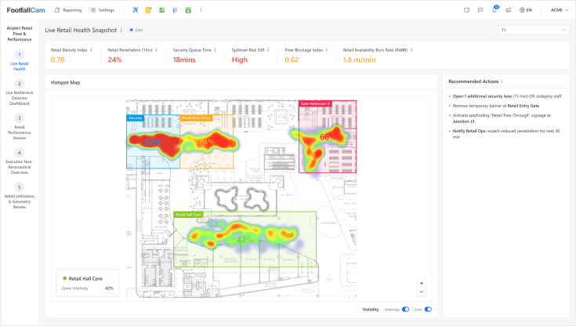The image size is (576, 326).
Task: Click Retail Hall Core legend entry
Action: 82,278
